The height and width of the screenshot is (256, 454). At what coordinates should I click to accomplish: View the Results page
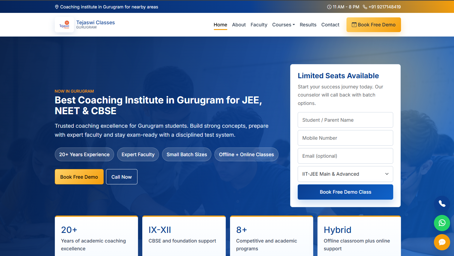[308, 25]
